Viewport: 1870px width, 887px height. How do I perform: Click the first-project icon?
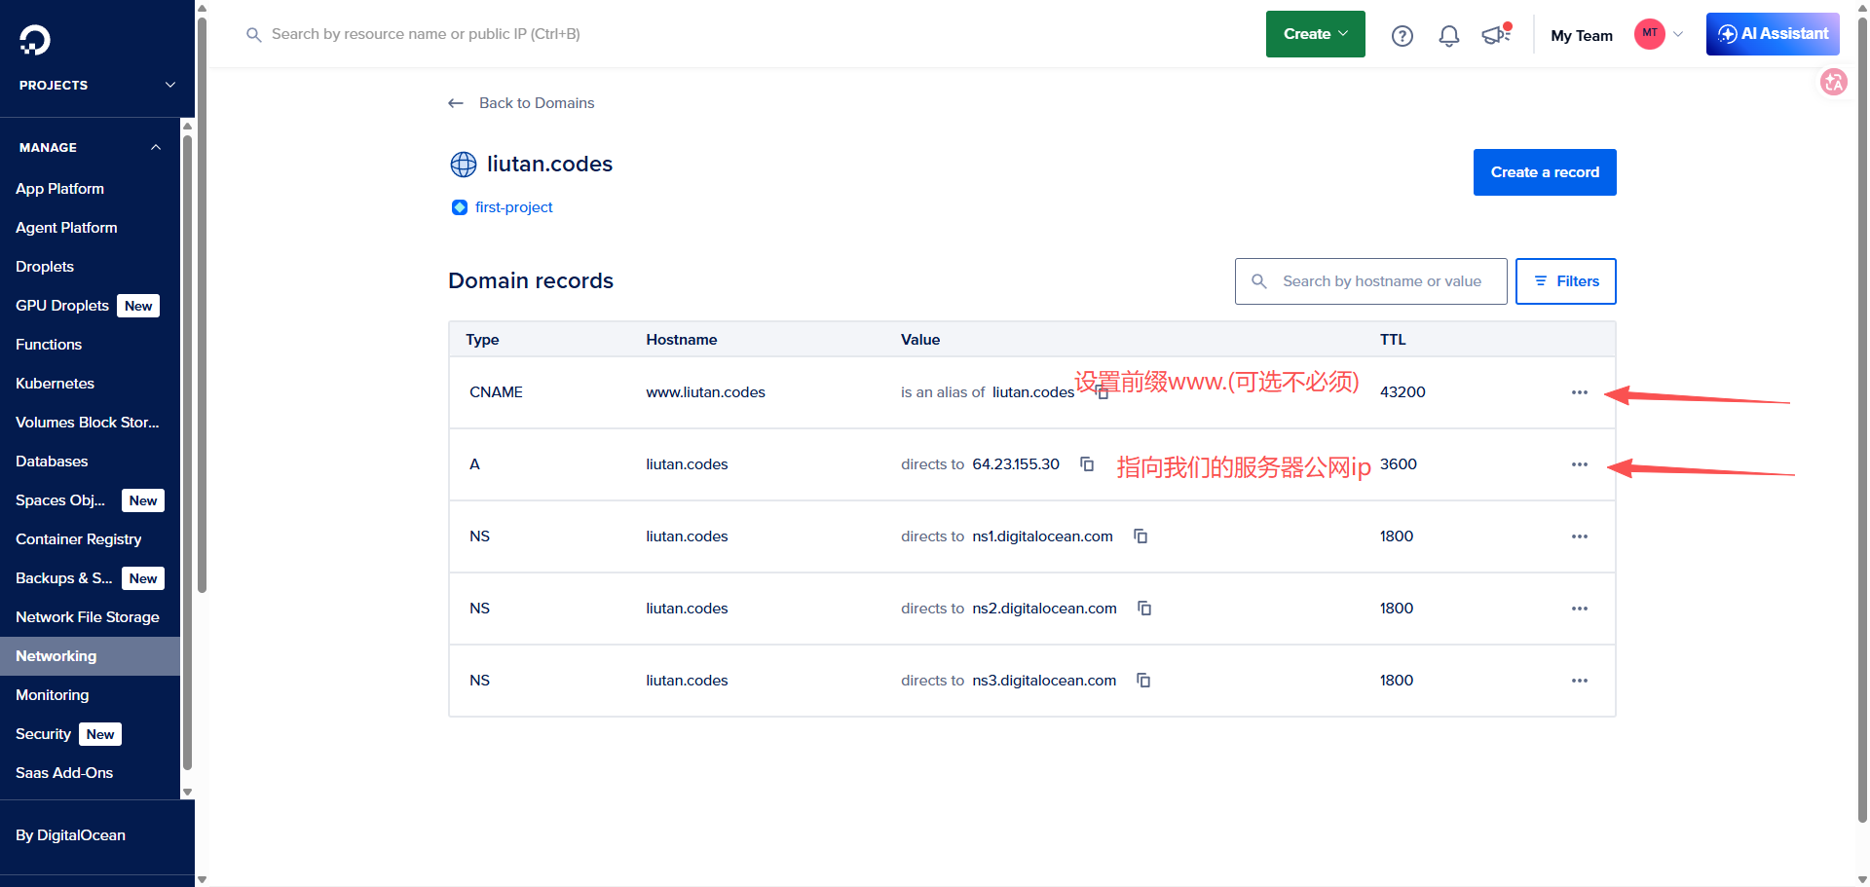click(x=460, y=207)
